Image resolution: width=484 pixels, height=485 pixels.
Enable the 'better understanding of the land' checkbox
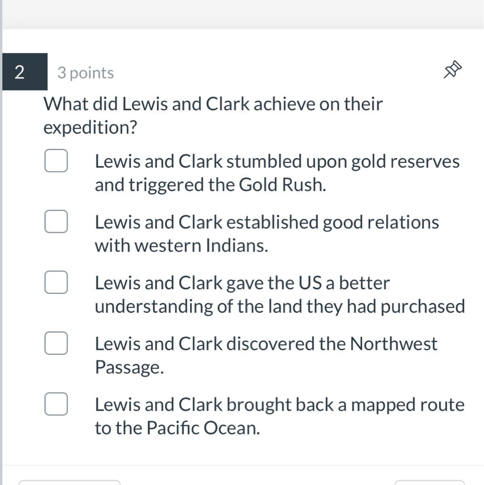[56, 282]
